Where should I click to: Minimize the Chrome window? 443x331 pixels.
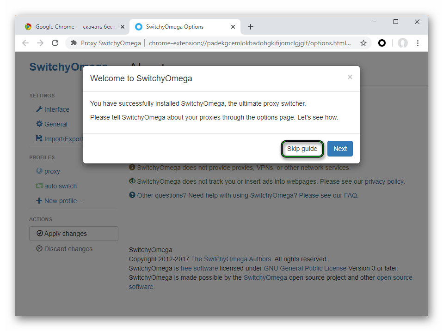point(375,22)
